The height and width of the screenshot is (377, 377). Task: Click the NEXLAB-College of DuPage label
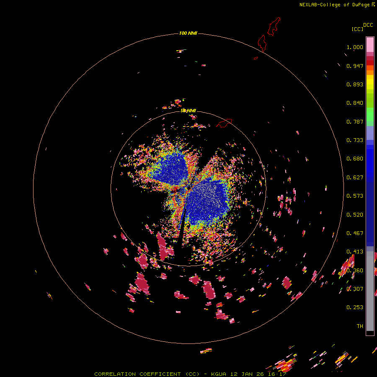[x=337, y=5]
